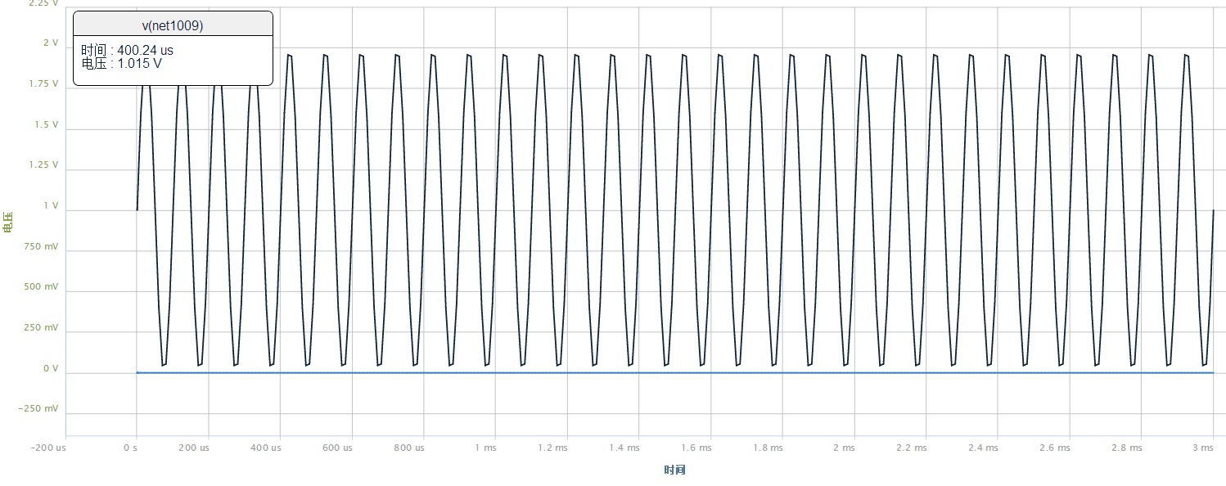Click the sine waveform start point at 0 s
The width and height of the screenshot is (1226, 486).
137,210
